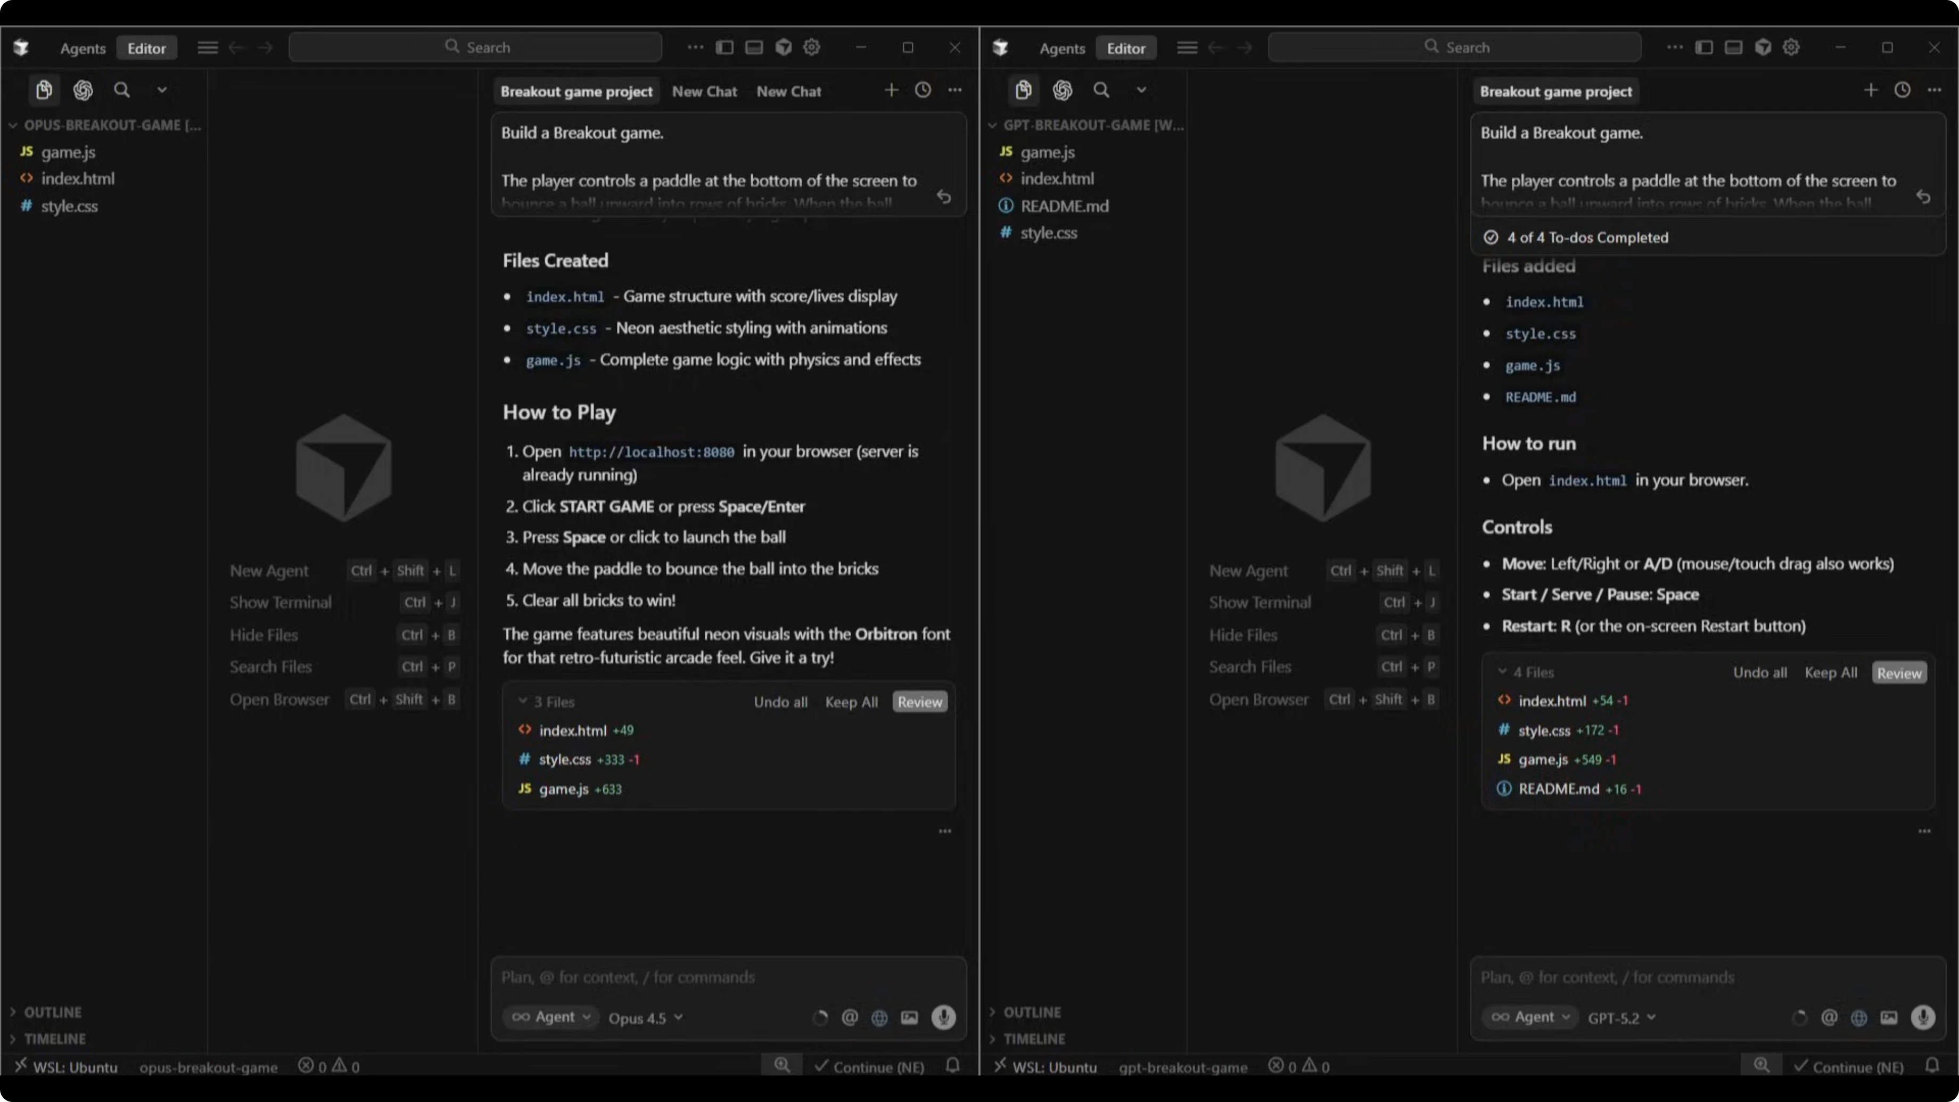This screenshot has height=1102, width=1959.
Task: Click the image attach icon in Opus chat input
Action: coord(910,1017)
